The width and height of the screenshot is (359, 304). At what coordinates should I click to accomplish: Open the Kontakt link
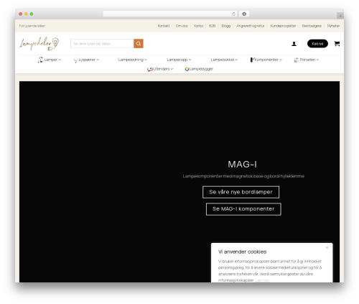[164, 26]
